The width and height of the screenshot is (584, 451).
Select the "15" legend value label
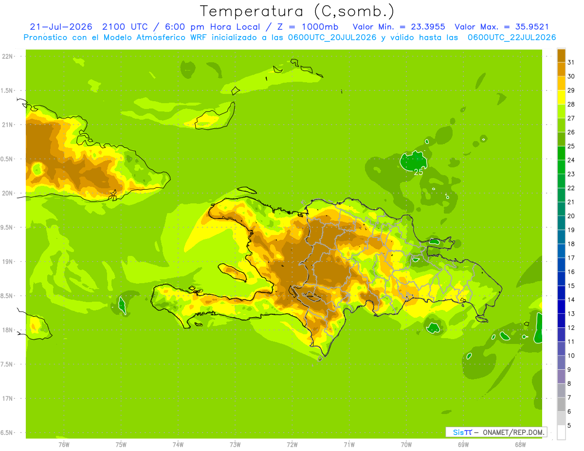(x=571, y=286)
